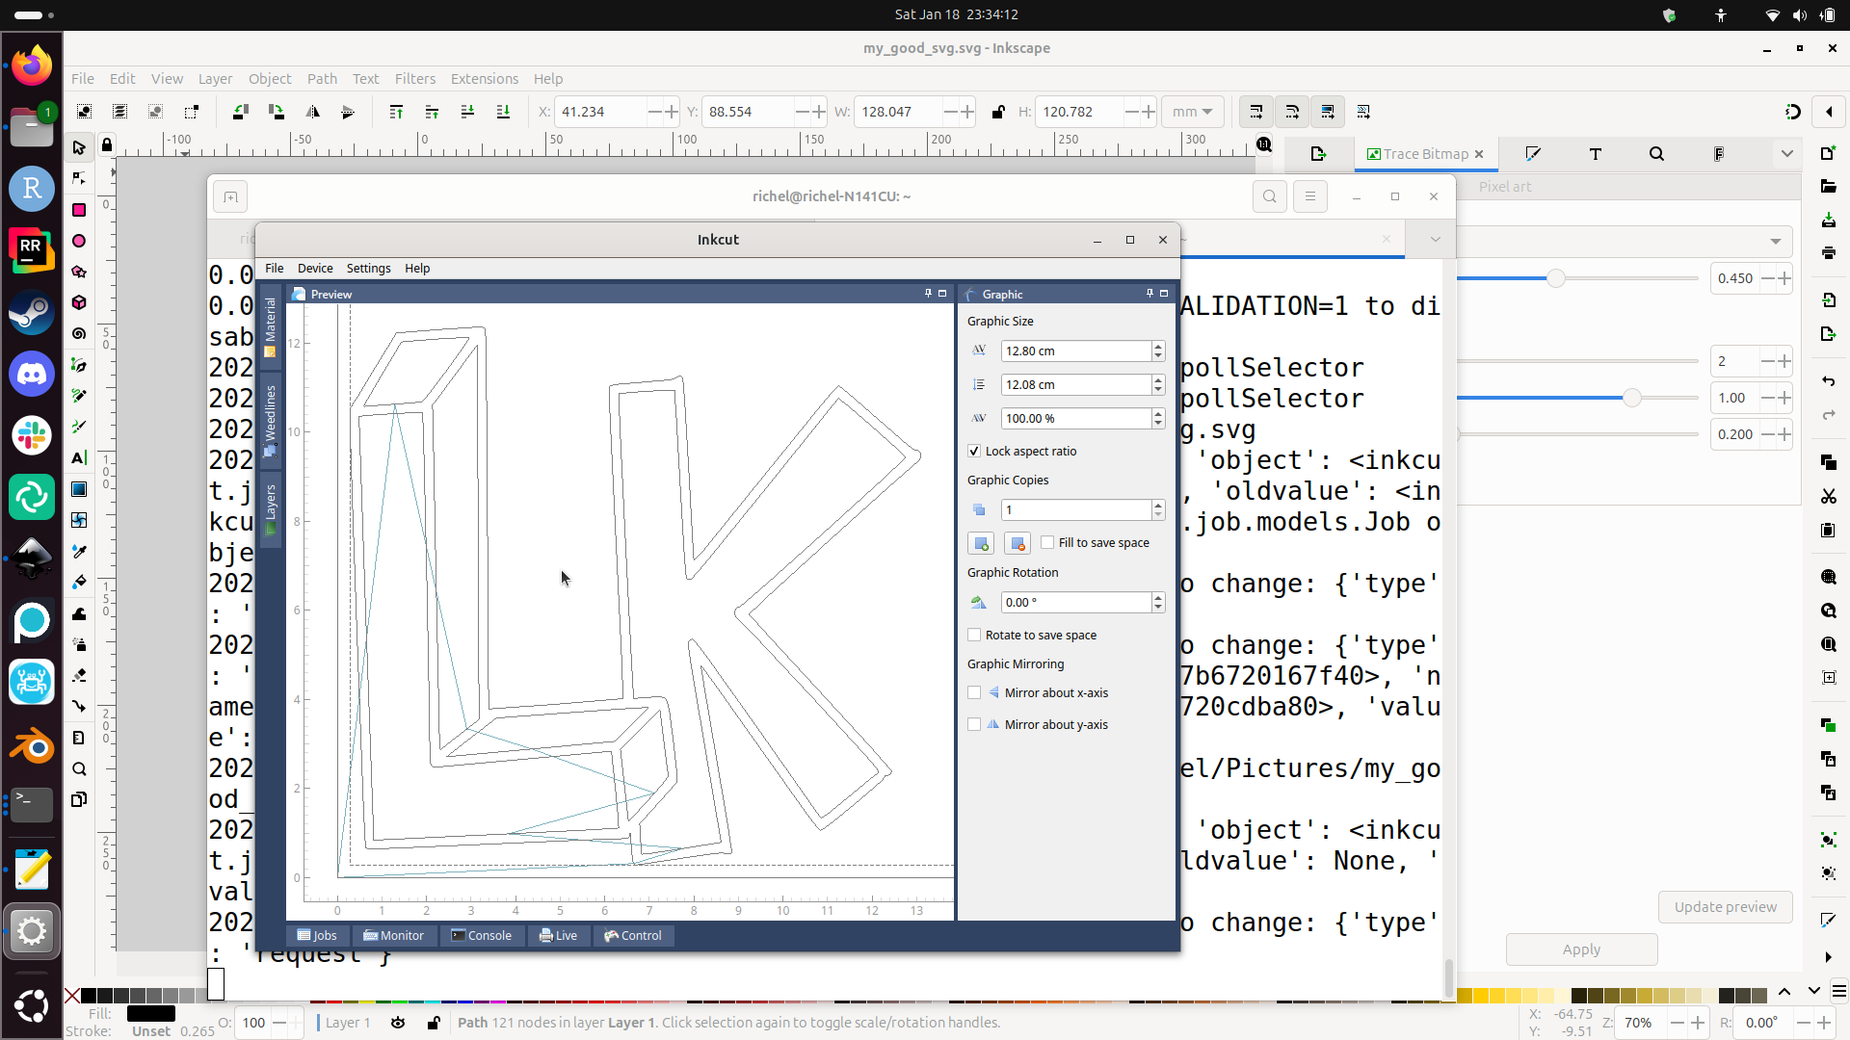This screenshot has height=1040, width=1850.
Task: Click Update preview button
Action: point(1725,907)
